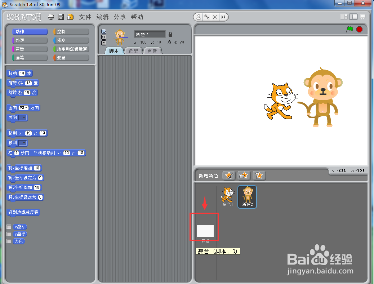Select the 数字和逻辑运算 block category
374x284 pixels.
pyautogui.click(x=71, y=49)
